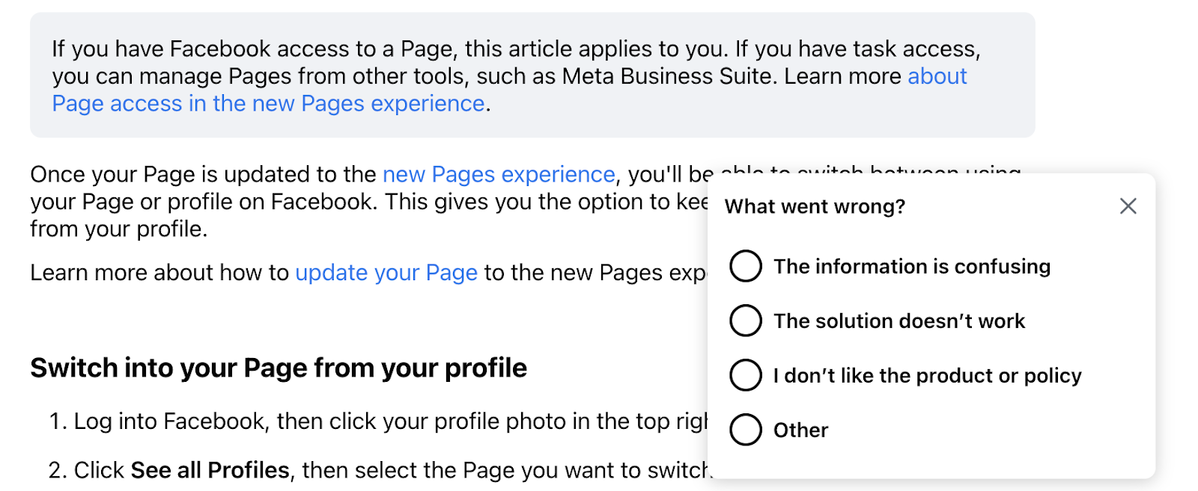Select "The information is confusing" radio button

(x=746, y=266)
